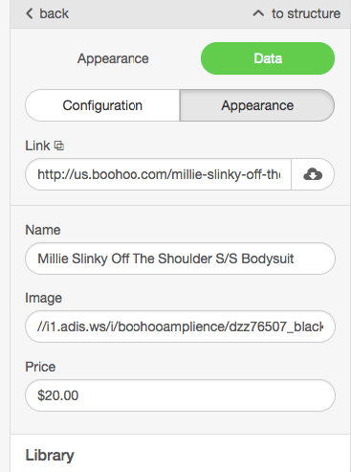The image size is (351, 472).
Task: Click the Link field label
Action: [x=37, y=146]
